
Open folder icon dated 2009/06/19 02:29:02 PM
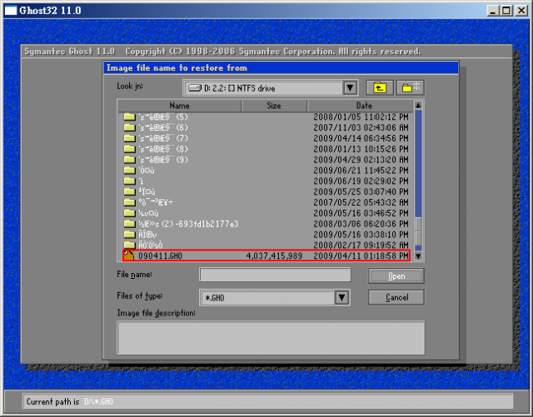[129, 181]
